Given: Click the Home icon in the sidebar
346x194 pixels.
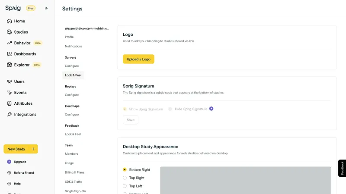Looking at the screenshot, I should coord(9,21).
